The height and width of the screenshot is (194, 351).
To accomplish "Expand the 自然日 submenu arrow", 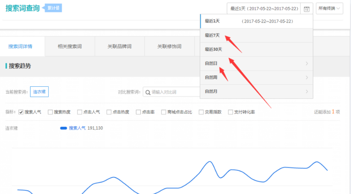I will tap(307, 64).
